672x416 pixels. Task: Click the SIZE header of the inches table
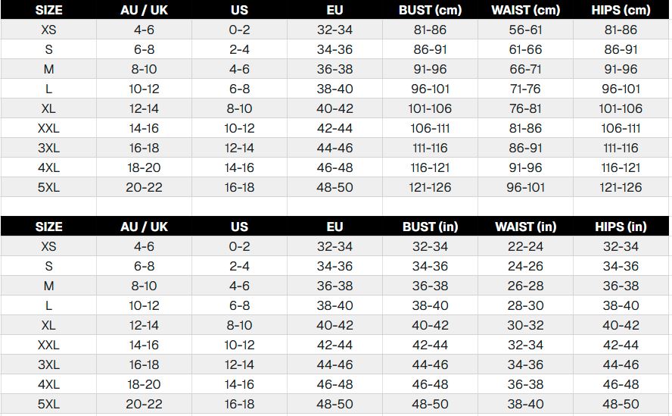tap(48, 227)
